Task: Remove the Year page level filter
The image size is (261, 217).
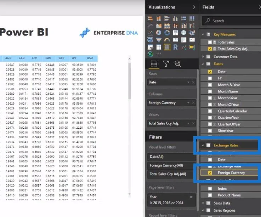Action: tap(191, 197)
